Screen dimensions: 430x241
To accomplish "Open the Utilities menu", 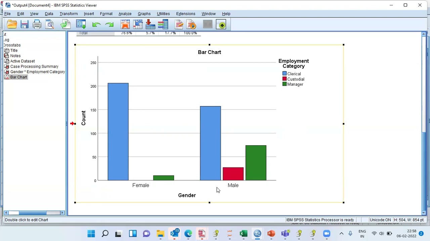I will coord(163,14).
